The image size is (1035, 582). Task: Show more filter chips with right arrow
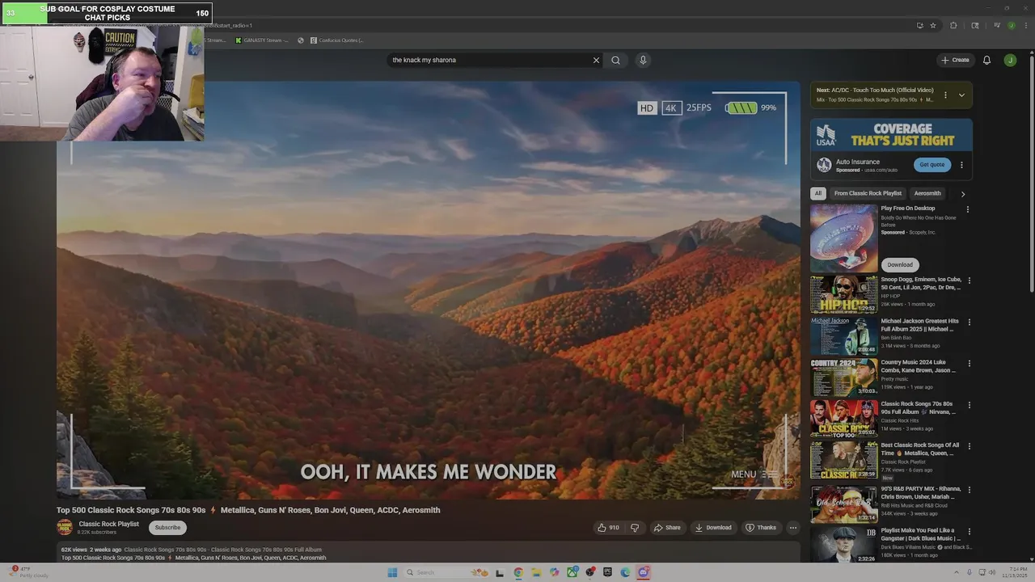[x=962, y=194]
